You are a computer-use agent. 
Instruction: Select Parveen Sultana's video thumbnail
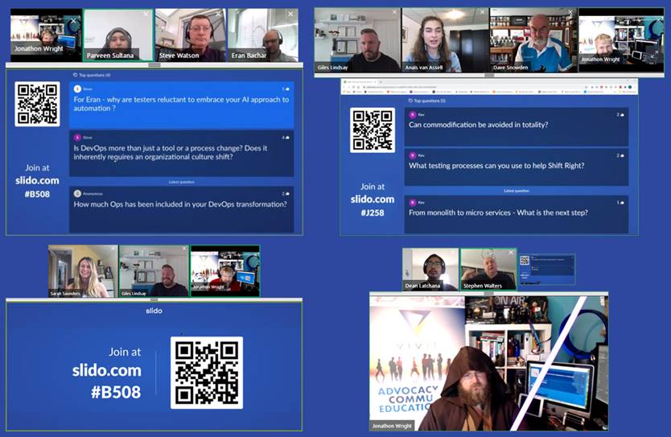(x=118, y=35)
